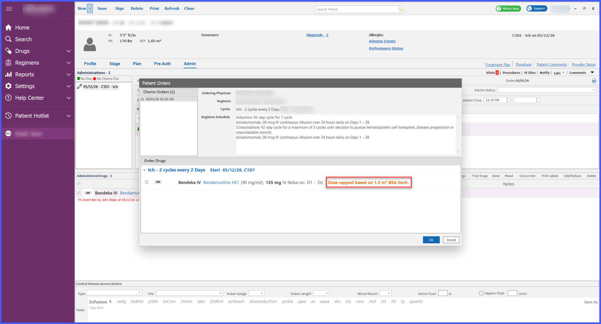Click the print icon beside Order date
This screenshot has width=601, height=324.
point(594,81)
